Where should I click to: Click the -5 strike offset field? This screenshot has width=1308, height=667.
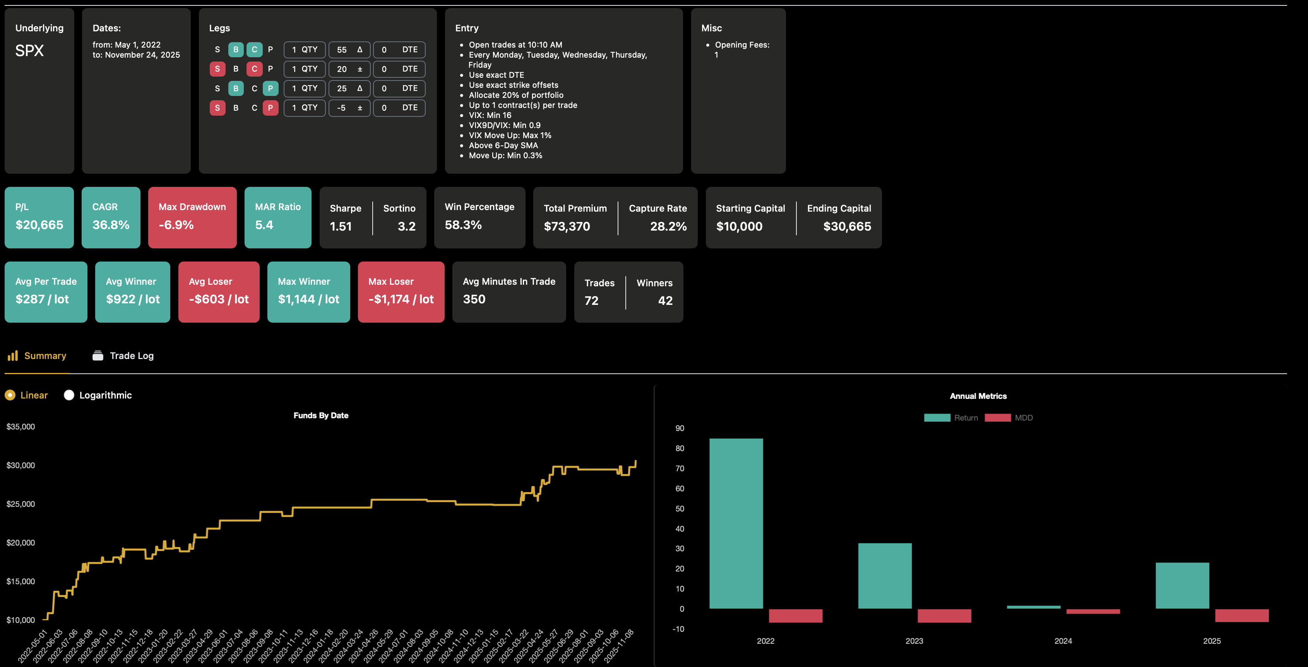(349, 108)
